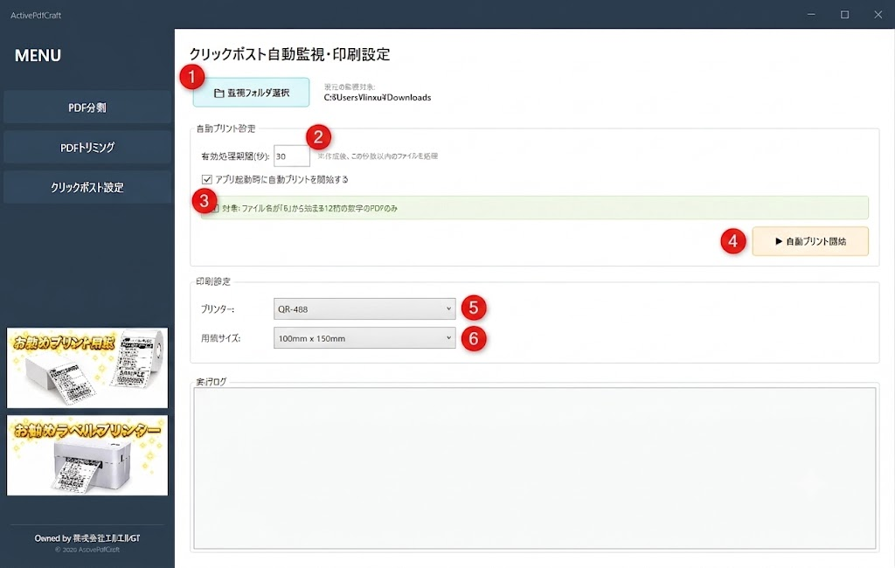This screenshot has width=895, height=568.
Task: Maximize the ActivePdfCraft window
Action: click(x=845, y=14)
